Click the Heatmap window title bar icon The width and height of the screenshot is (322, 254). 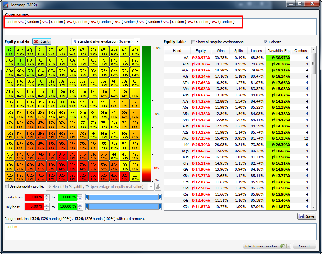click(5, 5)
